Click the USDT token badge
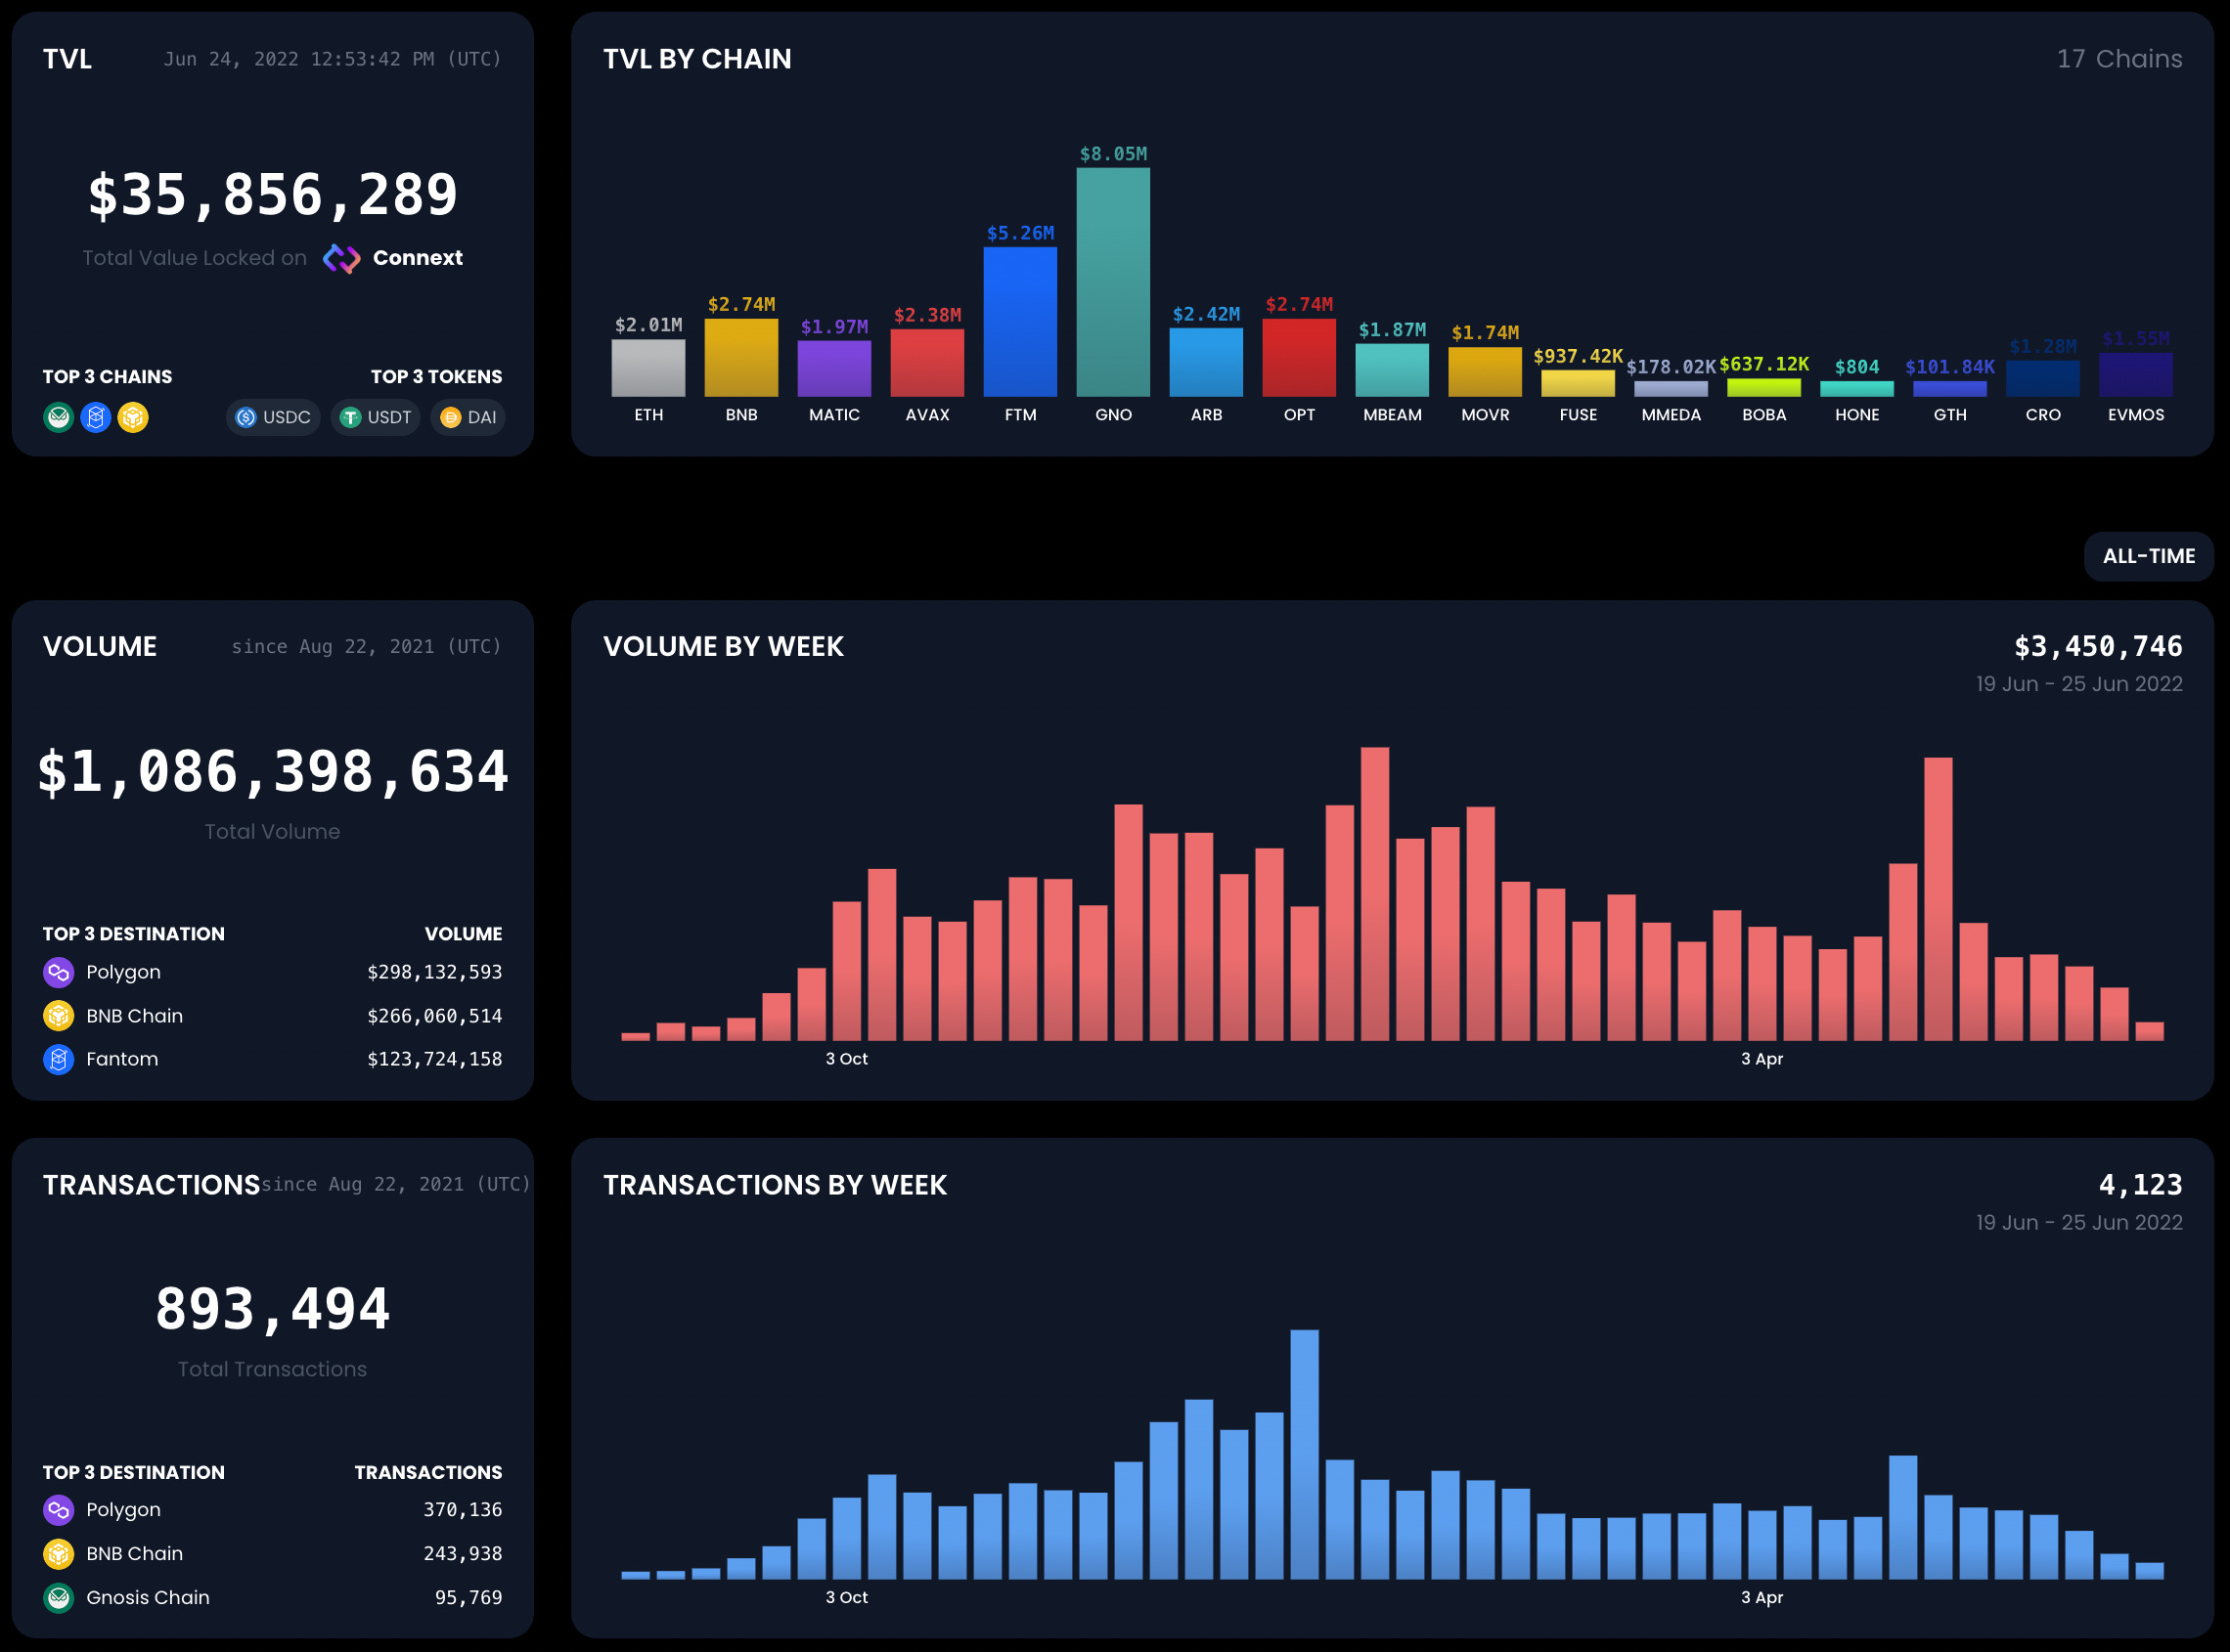This screenshot has height=1652, width=2230. click(376, 418)
